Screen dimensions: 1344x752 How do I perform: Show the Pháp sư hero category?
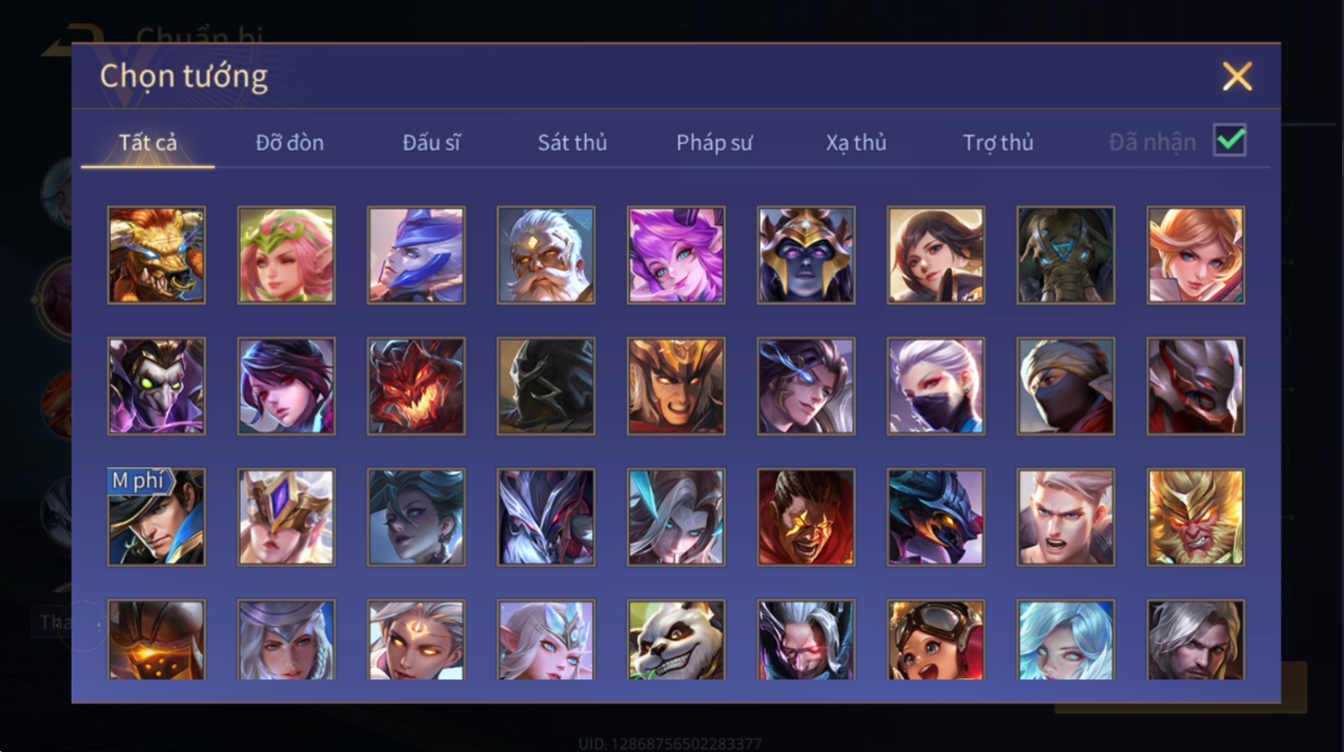coord(714,143)
